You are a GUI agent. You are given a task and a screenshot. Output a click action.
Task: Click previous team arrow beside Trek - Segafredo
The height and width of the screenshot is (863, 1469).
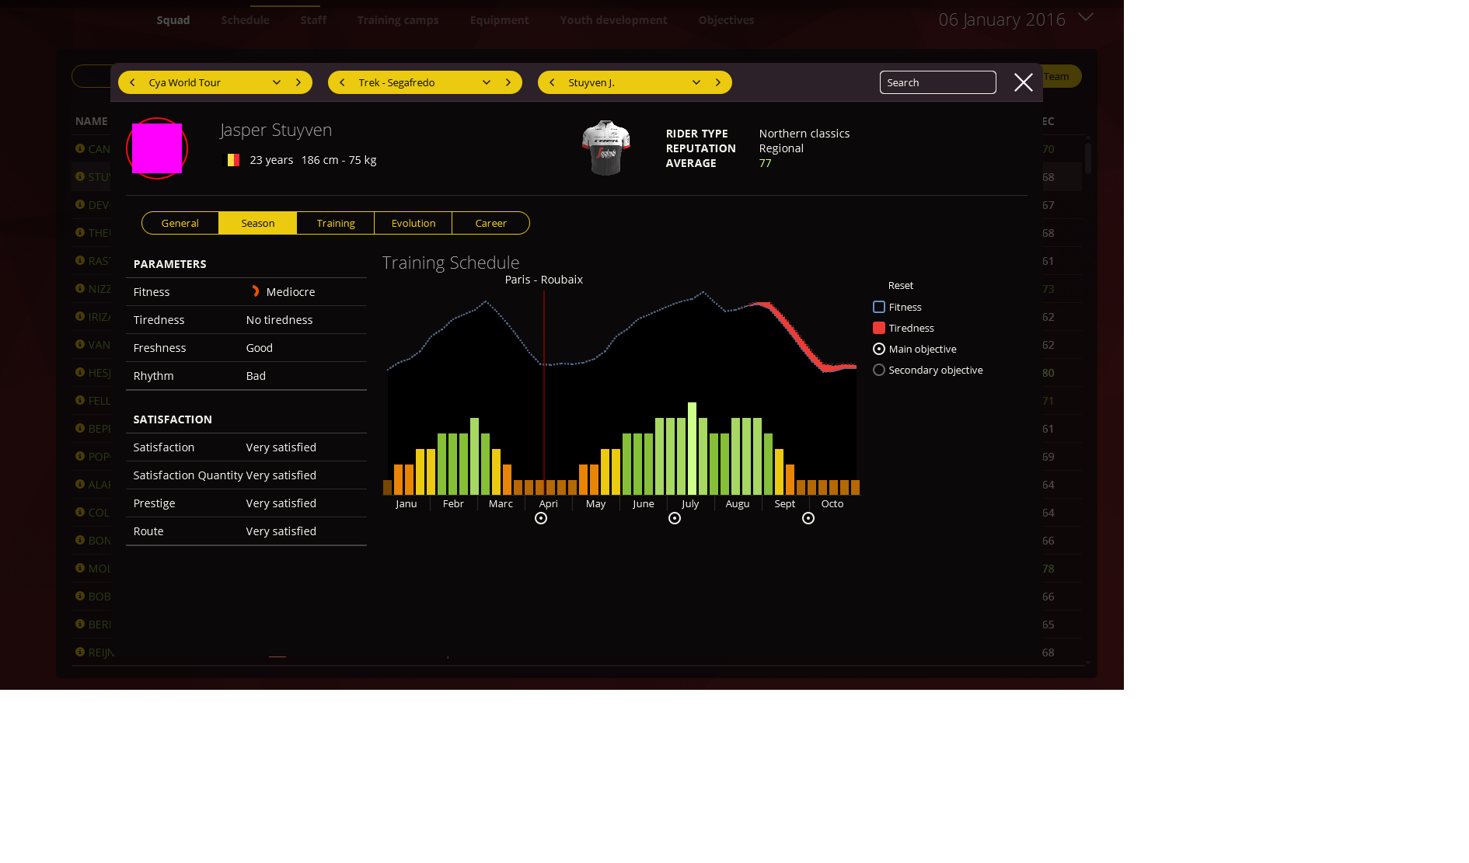point(342,82)
